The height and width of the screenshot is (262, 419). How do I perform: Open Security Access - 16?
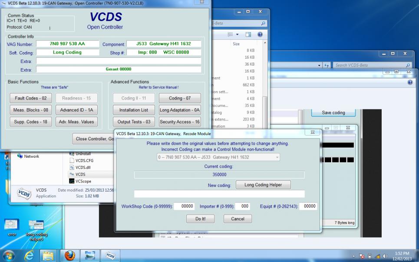click(x=180, y=122)
